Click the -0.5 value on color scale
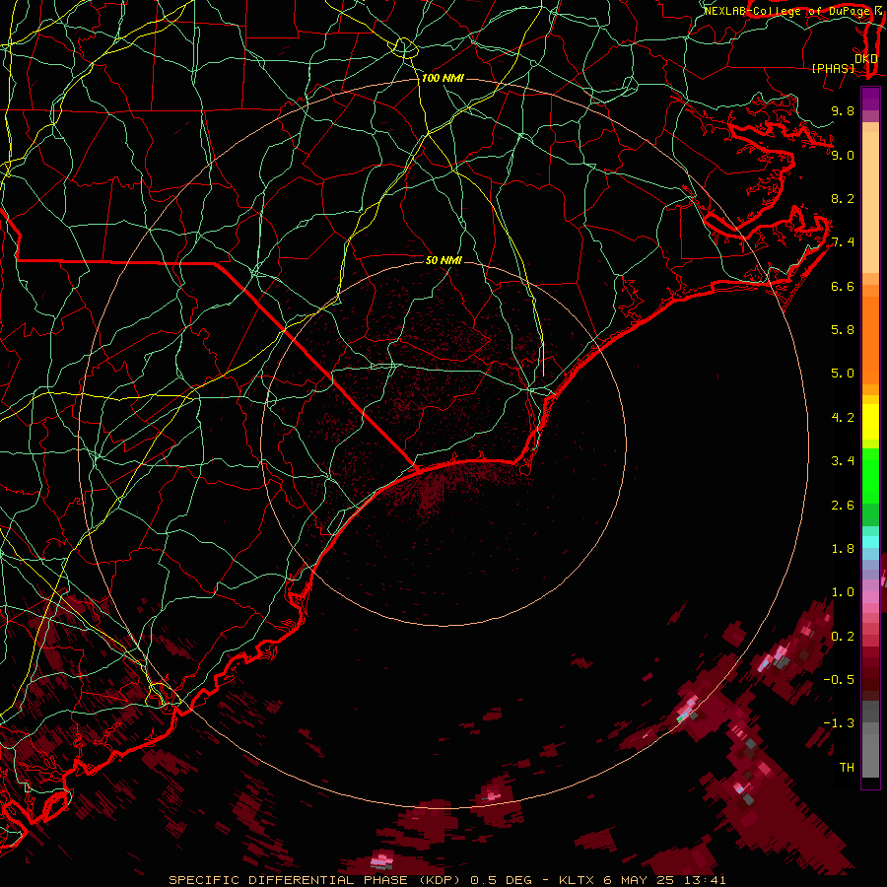The height and width of the screenshot is (887, 887). click(x=839, y=680)
